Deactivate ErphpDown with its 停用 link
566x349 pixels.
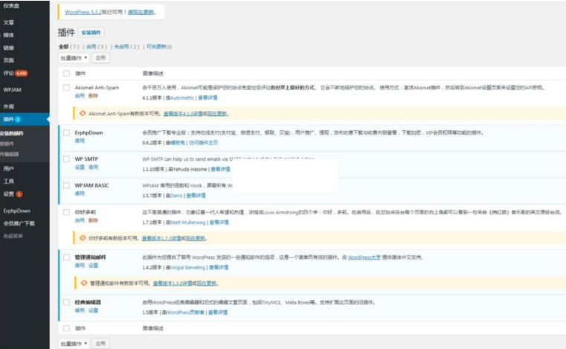pos(80,141)
